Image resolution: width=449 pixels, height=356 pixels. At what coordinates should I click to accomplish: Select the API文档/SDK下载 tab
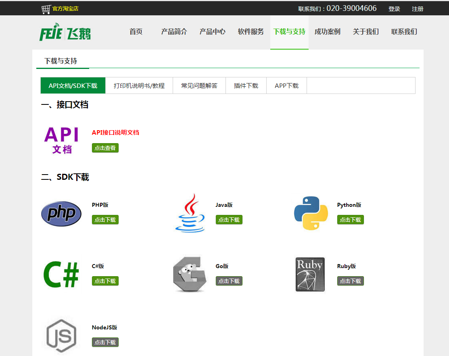pyautogui.click(x=73, y=85)
